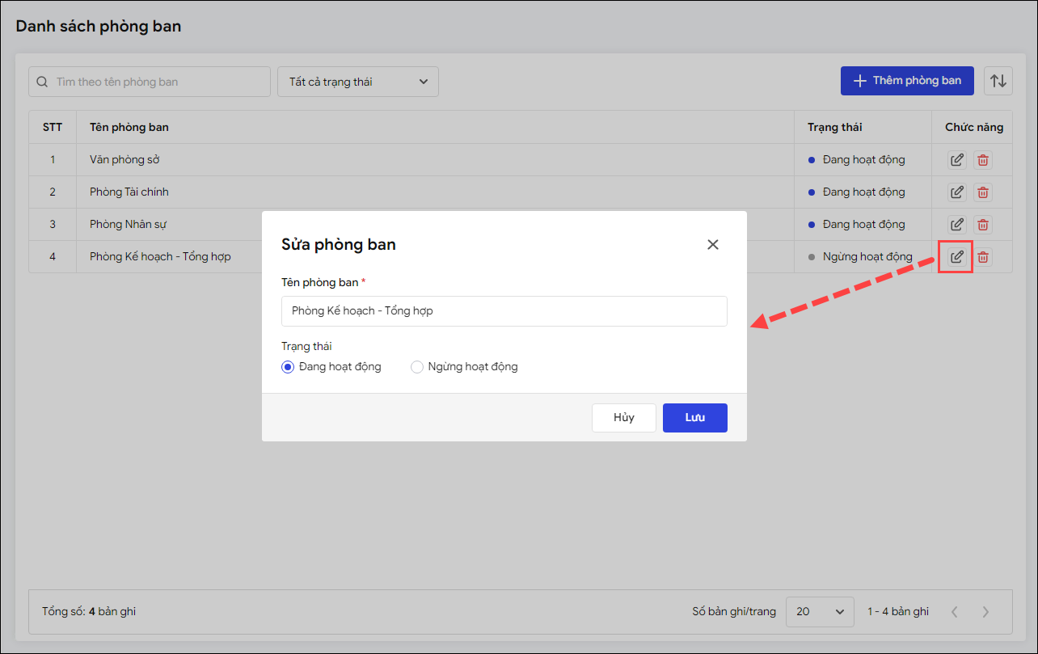Click edit icon for Phòng Kế hoạch row
This screenshot has width=1038, height=654.
pyautogui.click(x=956, y=257)
